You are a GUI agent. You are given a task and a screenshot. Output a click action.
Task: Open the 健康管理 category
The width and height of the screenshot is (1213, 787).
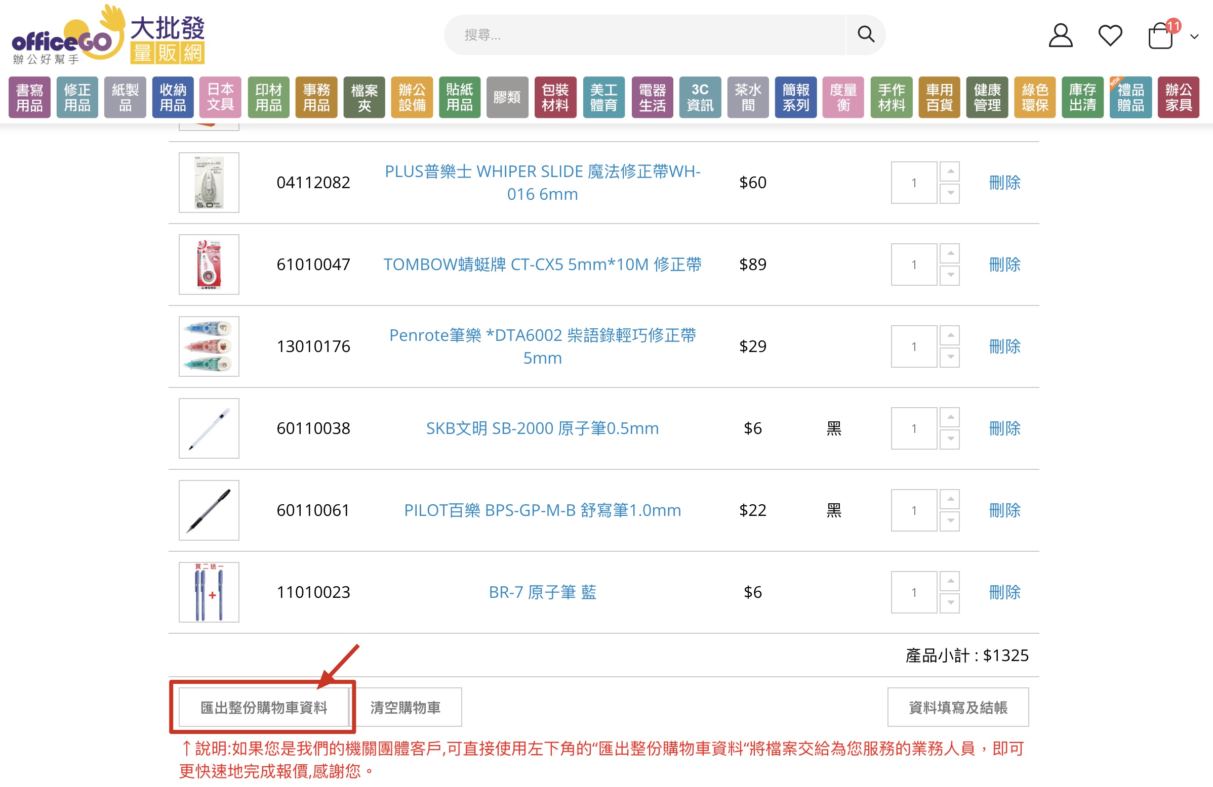click(x=987, y=97)
